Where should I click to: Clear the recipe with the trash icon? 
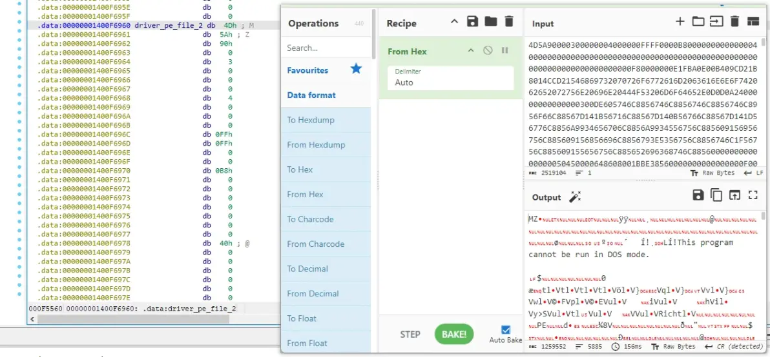tap(509, 21)
